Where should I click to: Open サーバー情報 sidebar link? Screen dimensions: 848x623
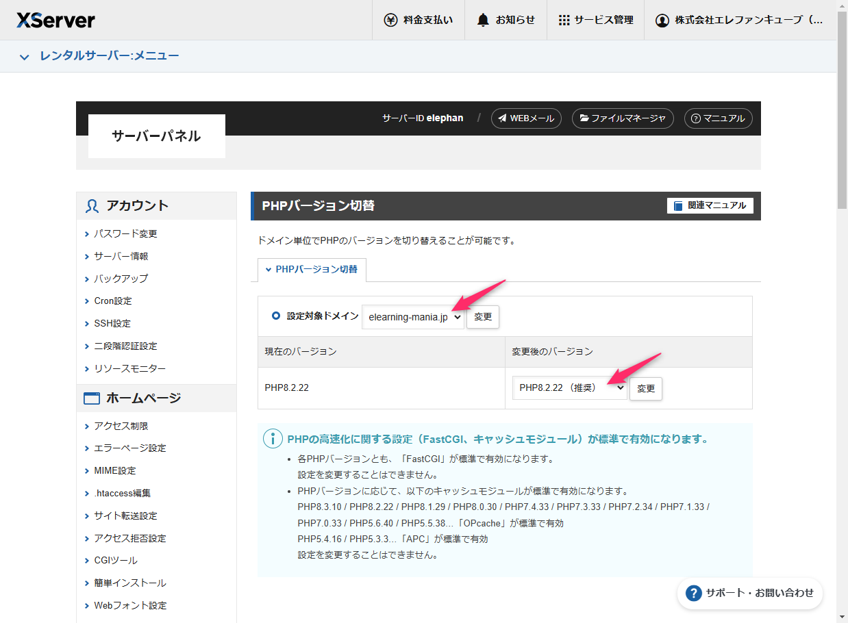pyautogui.click(x=121, y=256)
